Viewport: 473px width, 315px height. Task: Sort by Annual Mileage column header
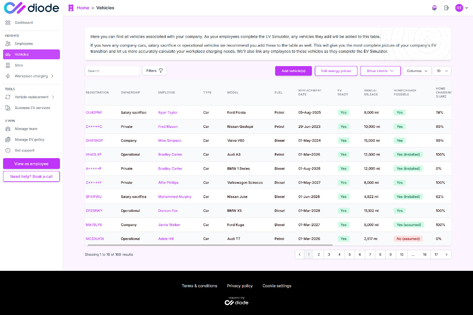[x=371, y=92]
